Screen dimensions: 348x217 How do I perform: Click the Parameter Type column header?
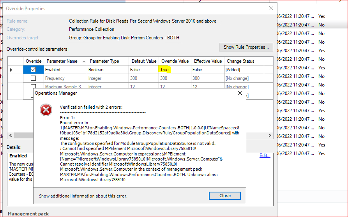pyautogui.click(x=108, y=61)
